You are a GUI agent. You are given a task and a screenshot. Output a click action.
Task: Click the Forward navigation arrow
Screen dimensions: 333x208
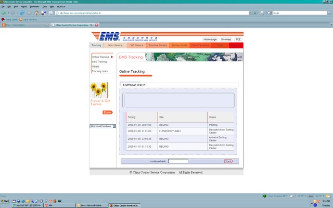click(12, 13)
